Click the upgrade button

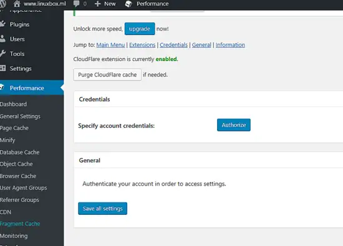tap(140, 29)
